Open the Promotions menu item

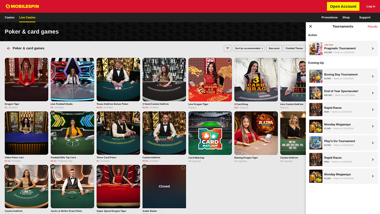[x=329, y=18]
